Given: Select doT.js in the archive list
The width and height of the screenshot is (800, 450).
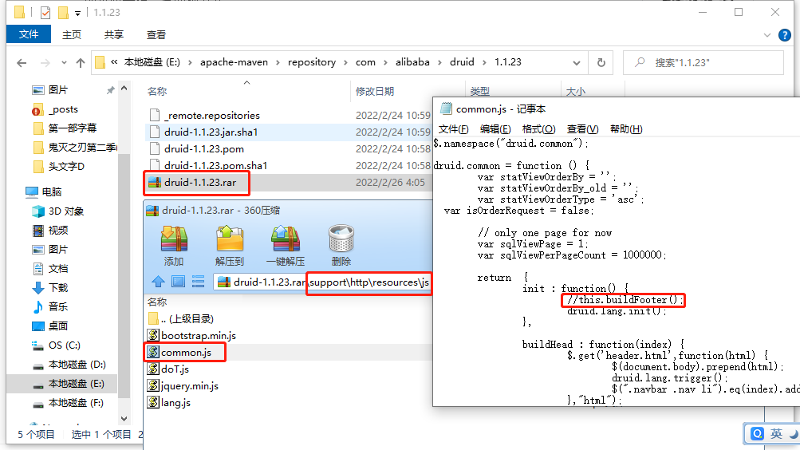Looking at the screenshot, I should pos(168,369).
